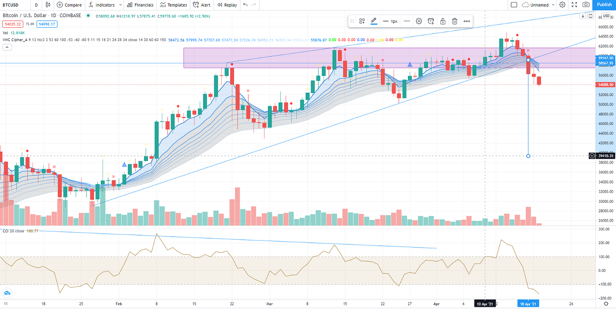The image size is (616, 309).
Task: Start bar Replay mode
Action: (226, 5)
